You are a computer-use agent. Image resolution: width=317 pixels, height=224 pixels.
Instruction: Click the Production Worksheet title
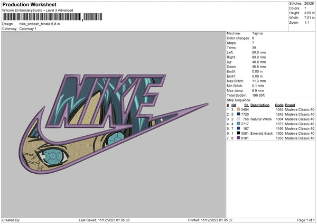coord(25,4)
